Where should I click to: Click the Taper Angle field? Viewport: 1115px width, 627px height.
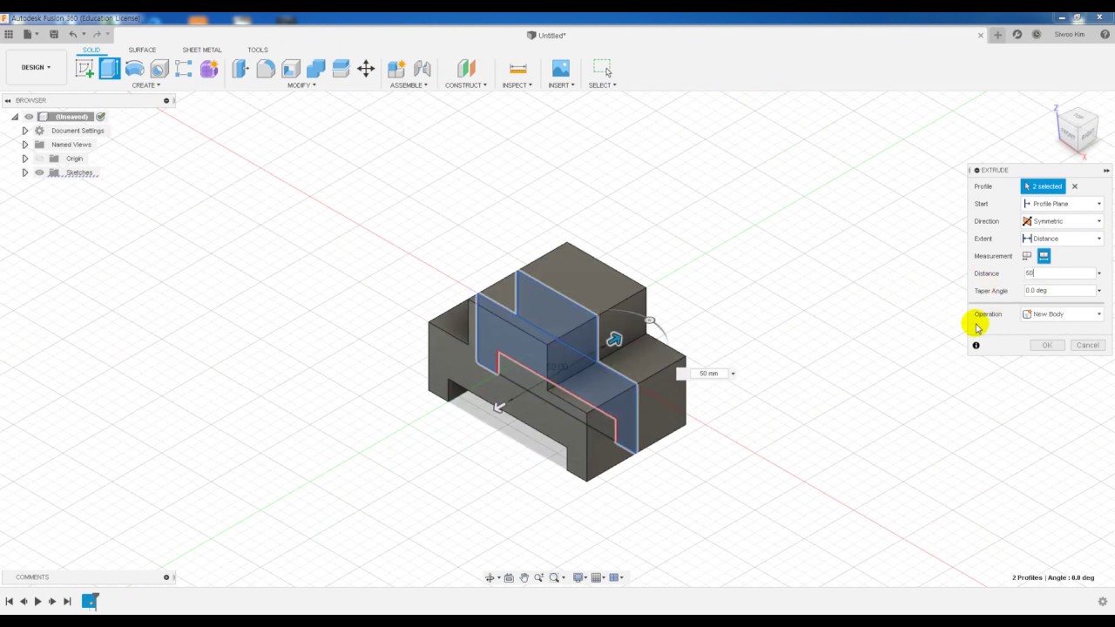tap(1058, 291)
